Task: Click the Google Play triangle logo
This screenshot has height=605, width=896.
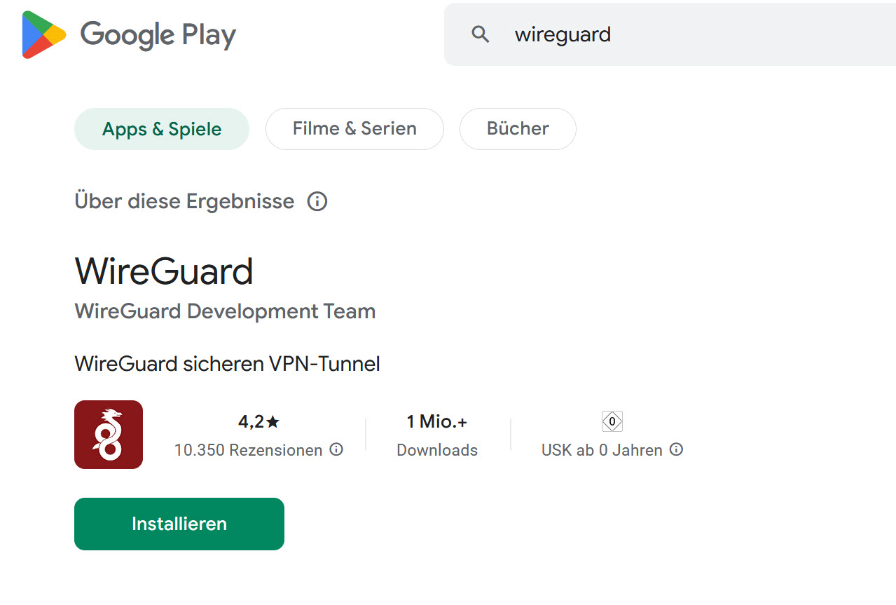Action: [43, 34]
